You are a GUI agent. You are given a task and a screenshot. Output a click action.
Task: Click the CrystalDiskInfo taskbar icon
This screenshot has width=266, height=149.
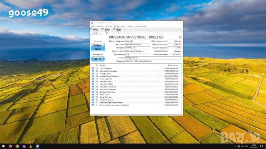coord(37,146)
